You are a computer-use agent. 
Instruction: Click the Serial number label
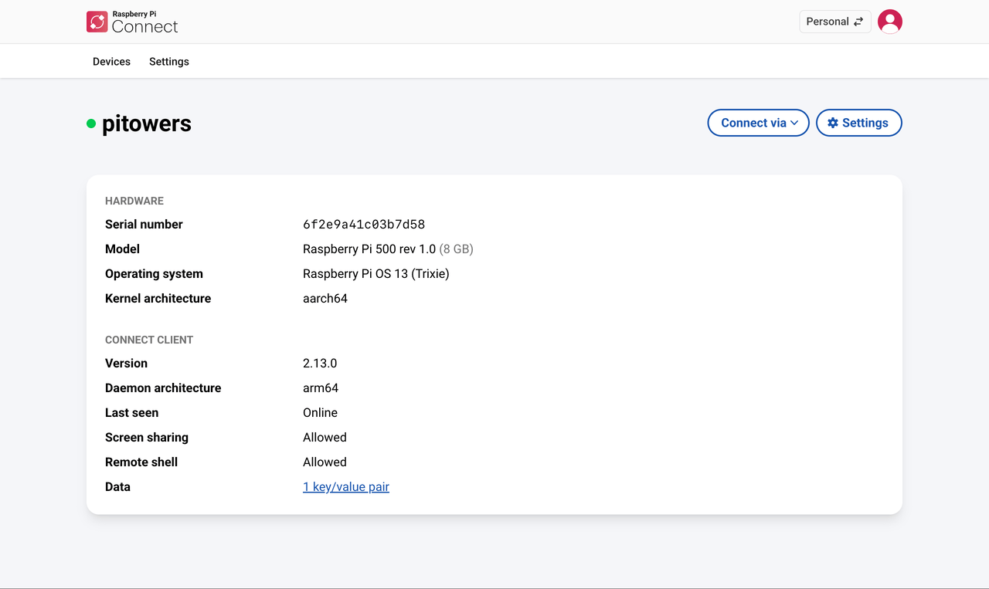point(144,225)
